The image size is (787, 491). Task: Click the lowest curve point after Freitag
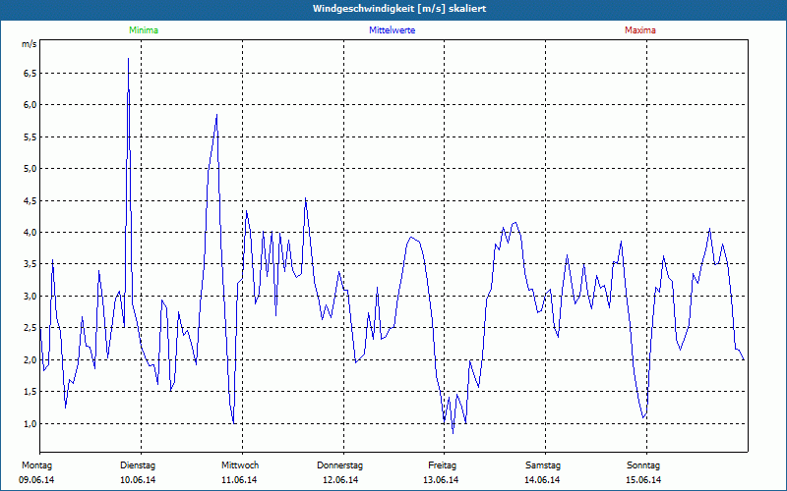pos(453,433)
